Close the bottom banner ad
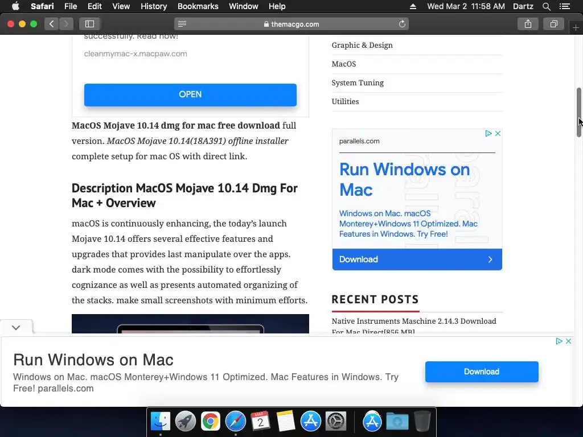Viewport: 583px width, 437px height. pos(568,341)
